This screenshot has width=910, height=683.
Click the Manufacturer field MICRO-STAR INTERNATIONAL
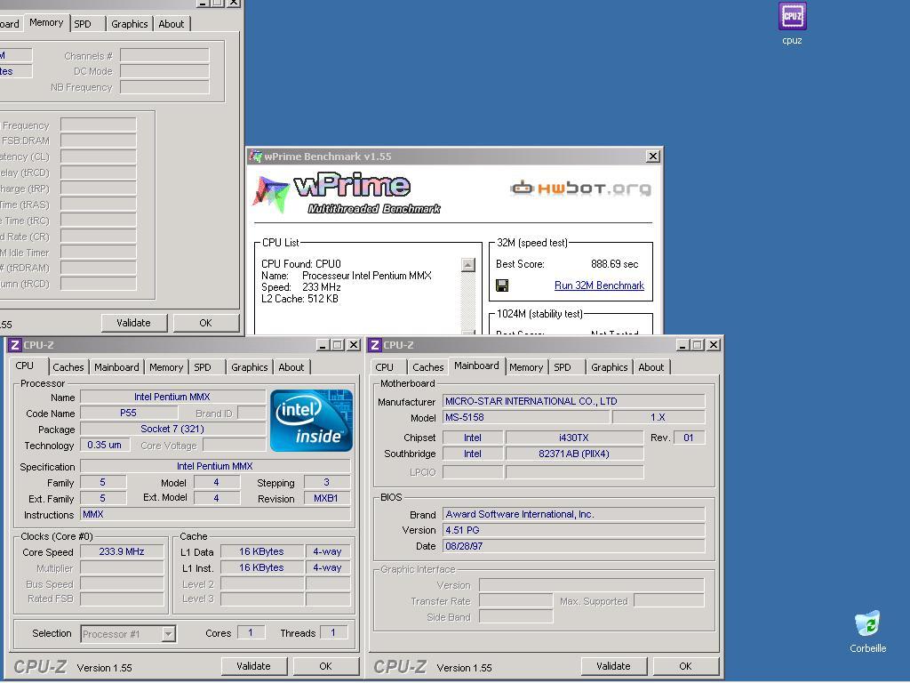click(574, 401)
